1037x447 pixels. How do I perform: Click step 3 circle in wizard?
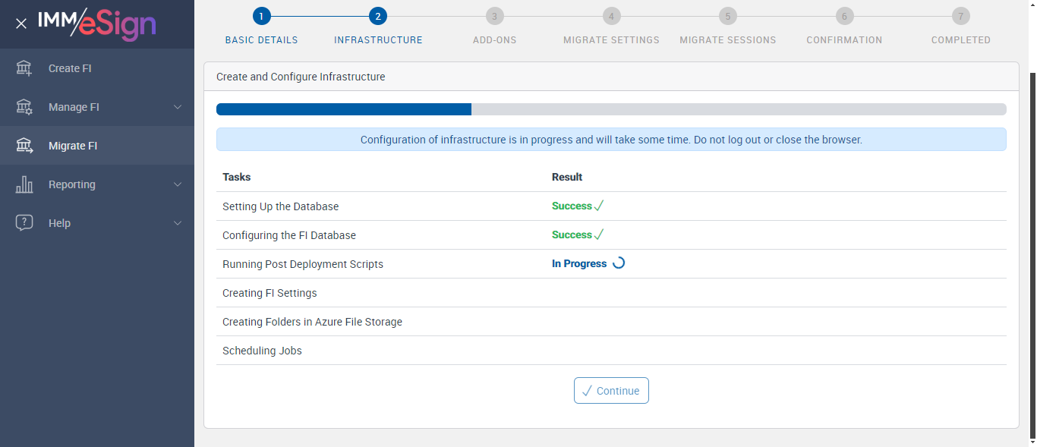[494, 16]
